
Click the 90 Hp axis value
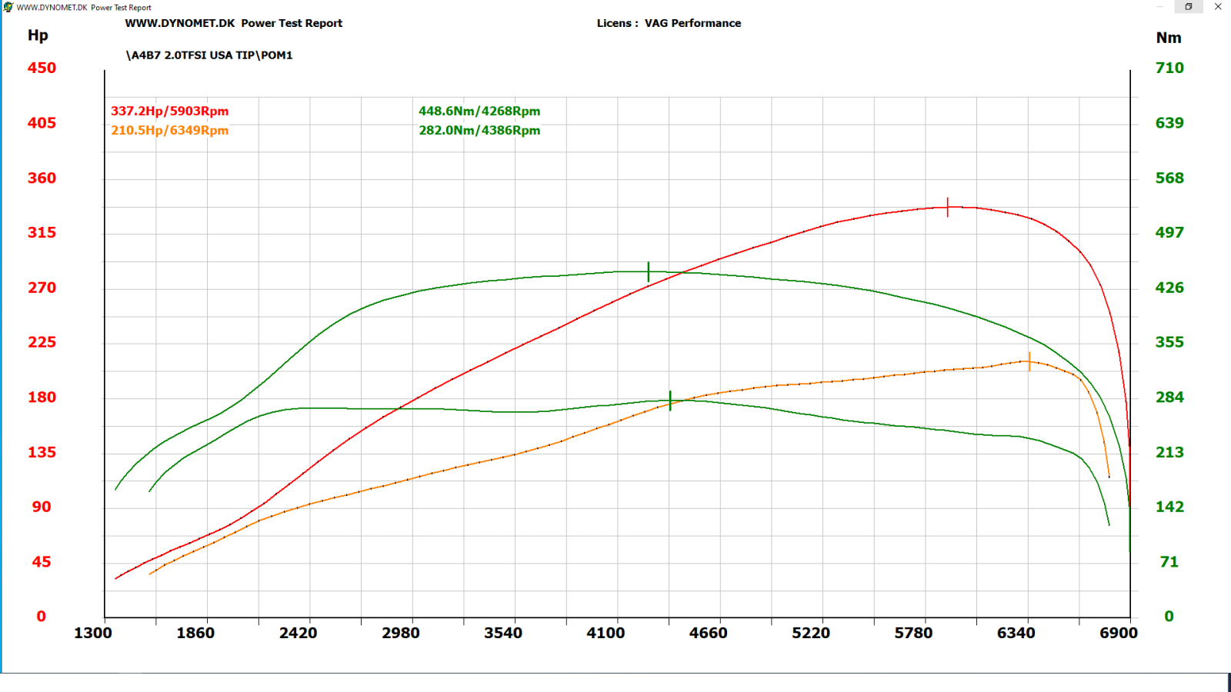42,507
